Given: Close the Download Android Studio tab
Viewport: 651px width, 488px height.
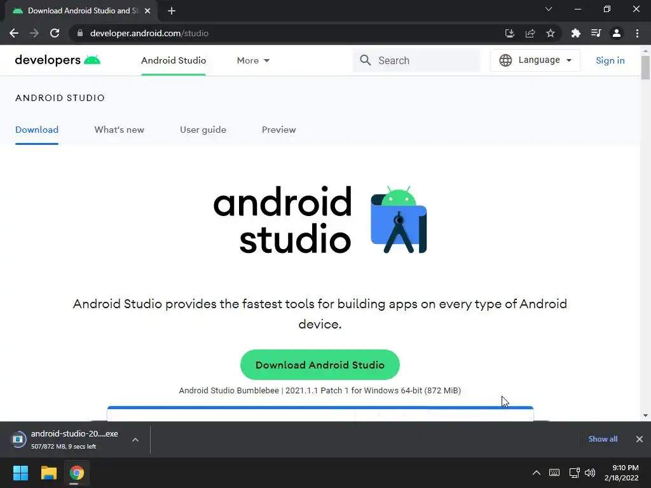Looking at the screenshot, I should pyautogui.click(x=147, y=11).
